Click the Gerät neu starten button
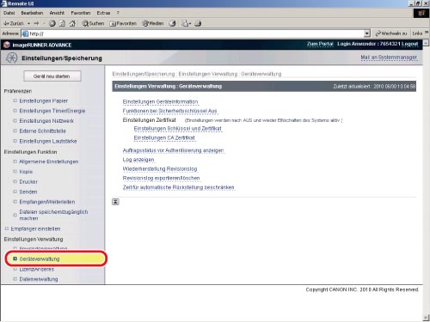The height and width of the screenshot is (322, 430). (52, 76)
